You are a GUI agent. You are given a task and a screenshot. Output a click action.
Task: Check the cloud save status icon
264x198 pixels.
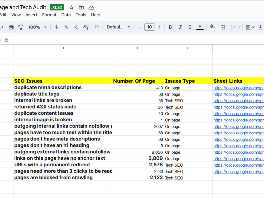(x=91, y=8)
